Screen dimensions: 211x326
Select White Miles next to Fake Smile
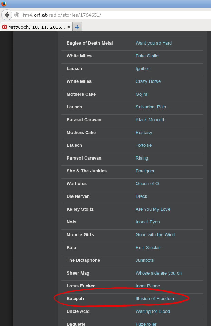click(x=79, y=56)
